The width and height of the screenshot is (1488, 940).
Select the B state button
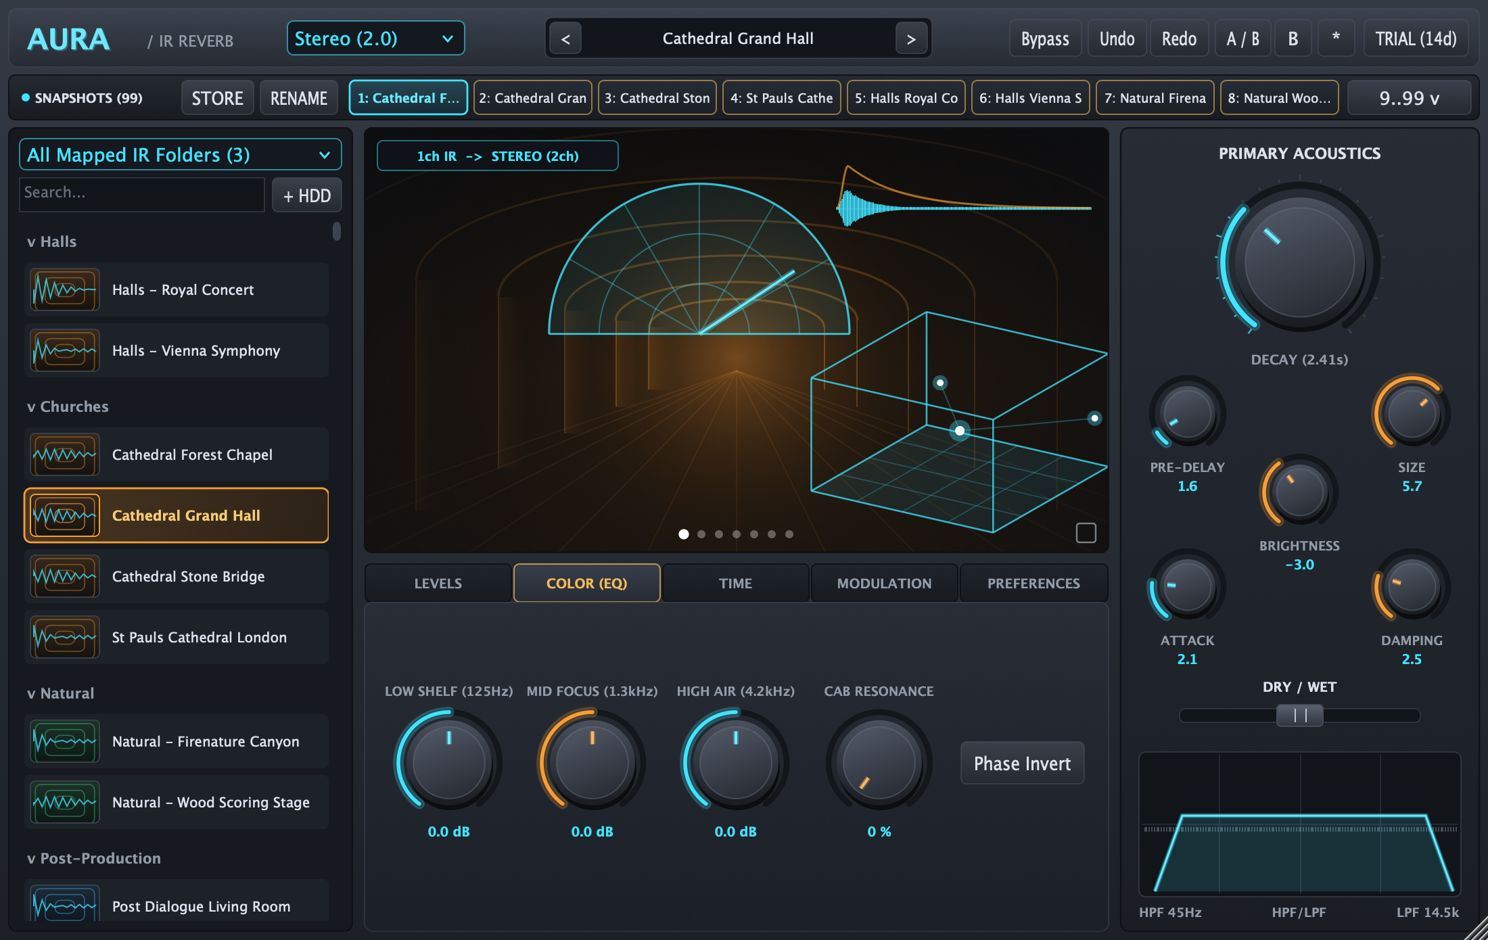(x=1293, y=39)
